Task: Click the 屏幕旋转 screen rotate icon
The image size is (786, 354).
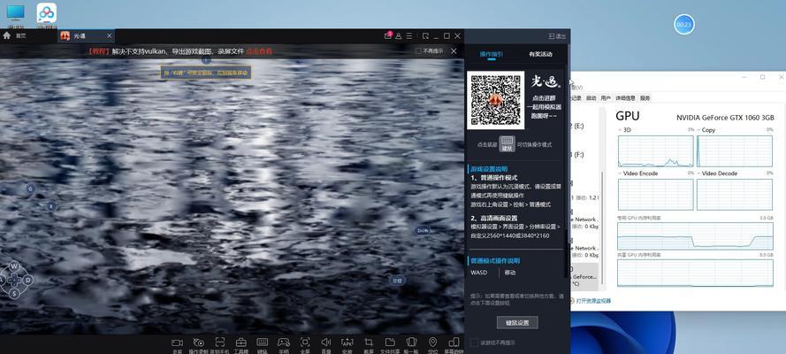Action: 454,342
